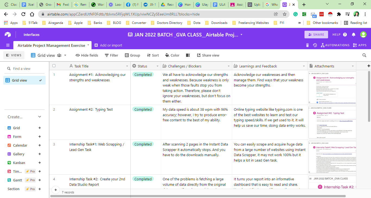Show more bookmarks via the overflow chevron

tap(300, 23)
